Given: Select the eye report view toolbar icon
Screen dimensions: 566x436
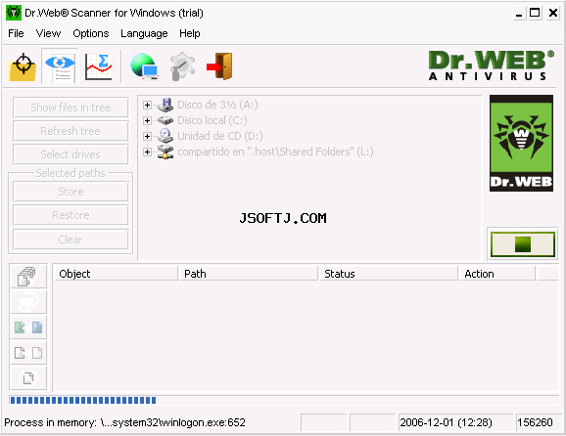Looking at the screenshot, I should [60, 67].
